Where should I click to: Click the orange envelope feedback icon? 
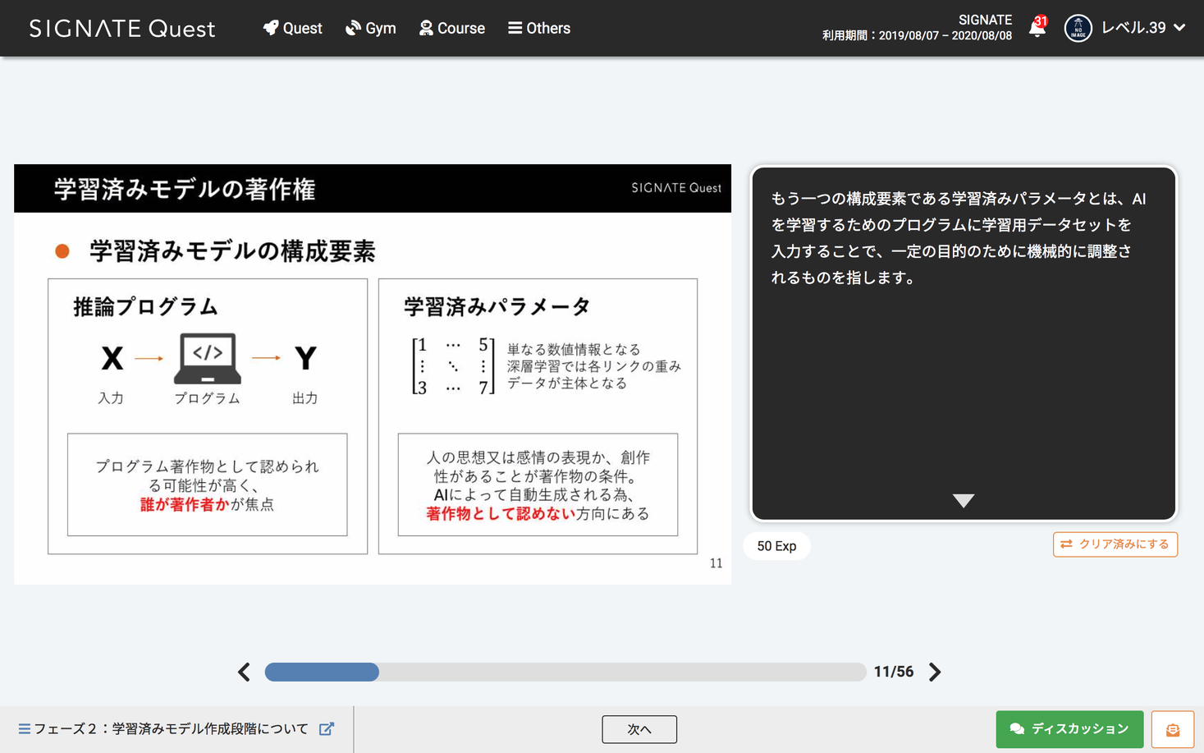tap(1172, 729)
